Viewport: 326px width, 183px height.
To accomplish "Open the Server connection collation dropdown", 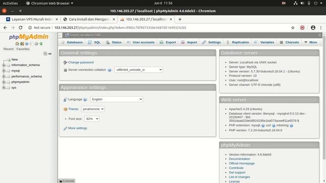I will [x=139, y=70].
